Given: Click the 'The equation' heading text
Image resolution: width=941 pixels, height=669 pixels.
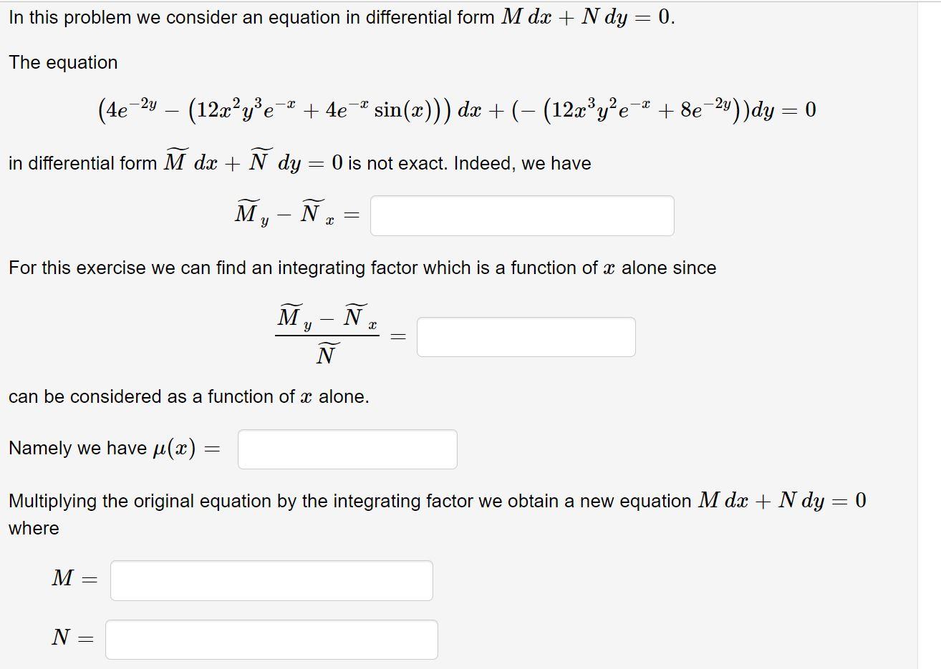Looking at the screenshot, I should click(x=63, y=62).
